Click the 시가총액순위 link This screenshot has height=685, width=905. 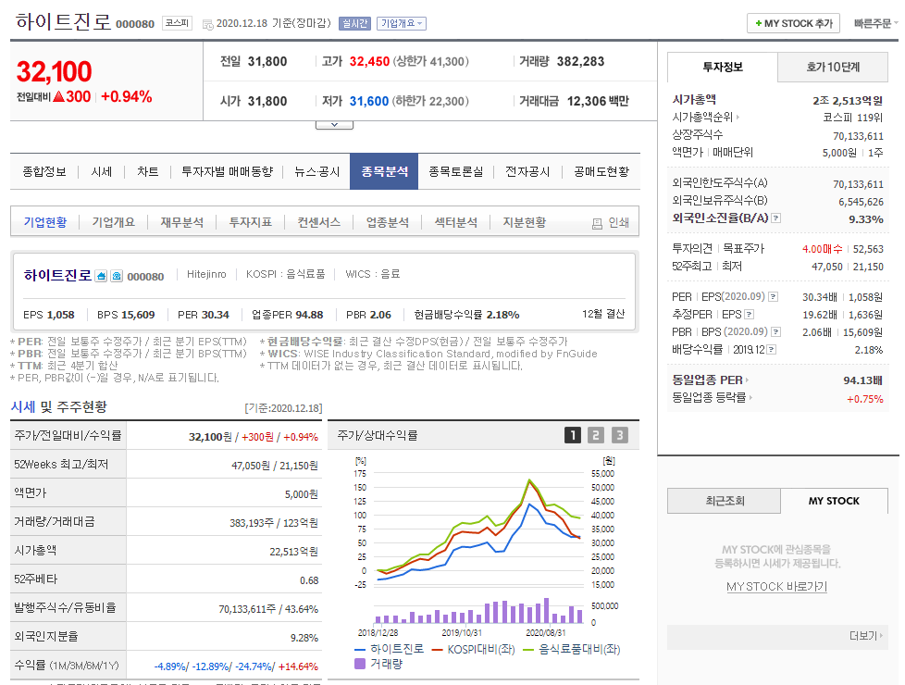point(702,118)
